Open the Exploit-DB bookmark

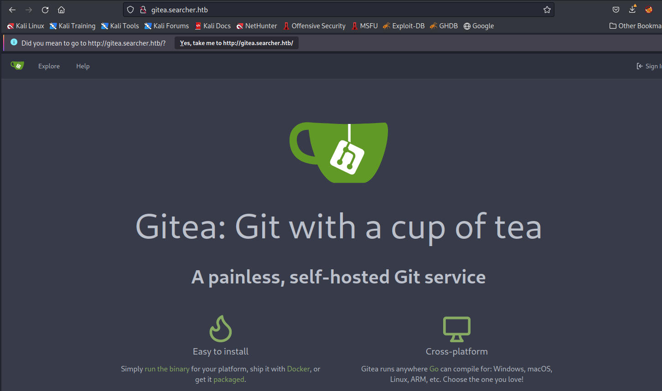(404, 26)
